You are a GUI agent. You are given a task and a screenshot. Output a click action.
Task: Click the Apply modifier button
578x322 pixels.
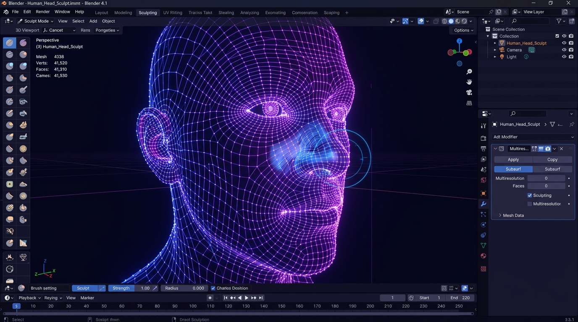pos(513,159)
